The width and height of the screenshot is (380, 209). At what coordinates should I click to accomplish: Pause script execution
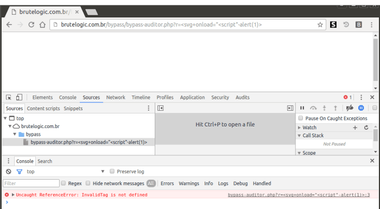click(302, 108)
